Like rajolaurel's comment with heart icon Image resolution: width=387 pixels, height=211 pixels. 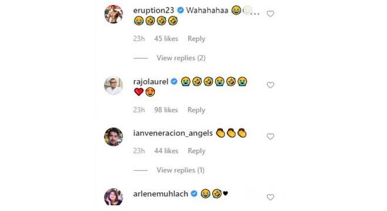[270, 85]
